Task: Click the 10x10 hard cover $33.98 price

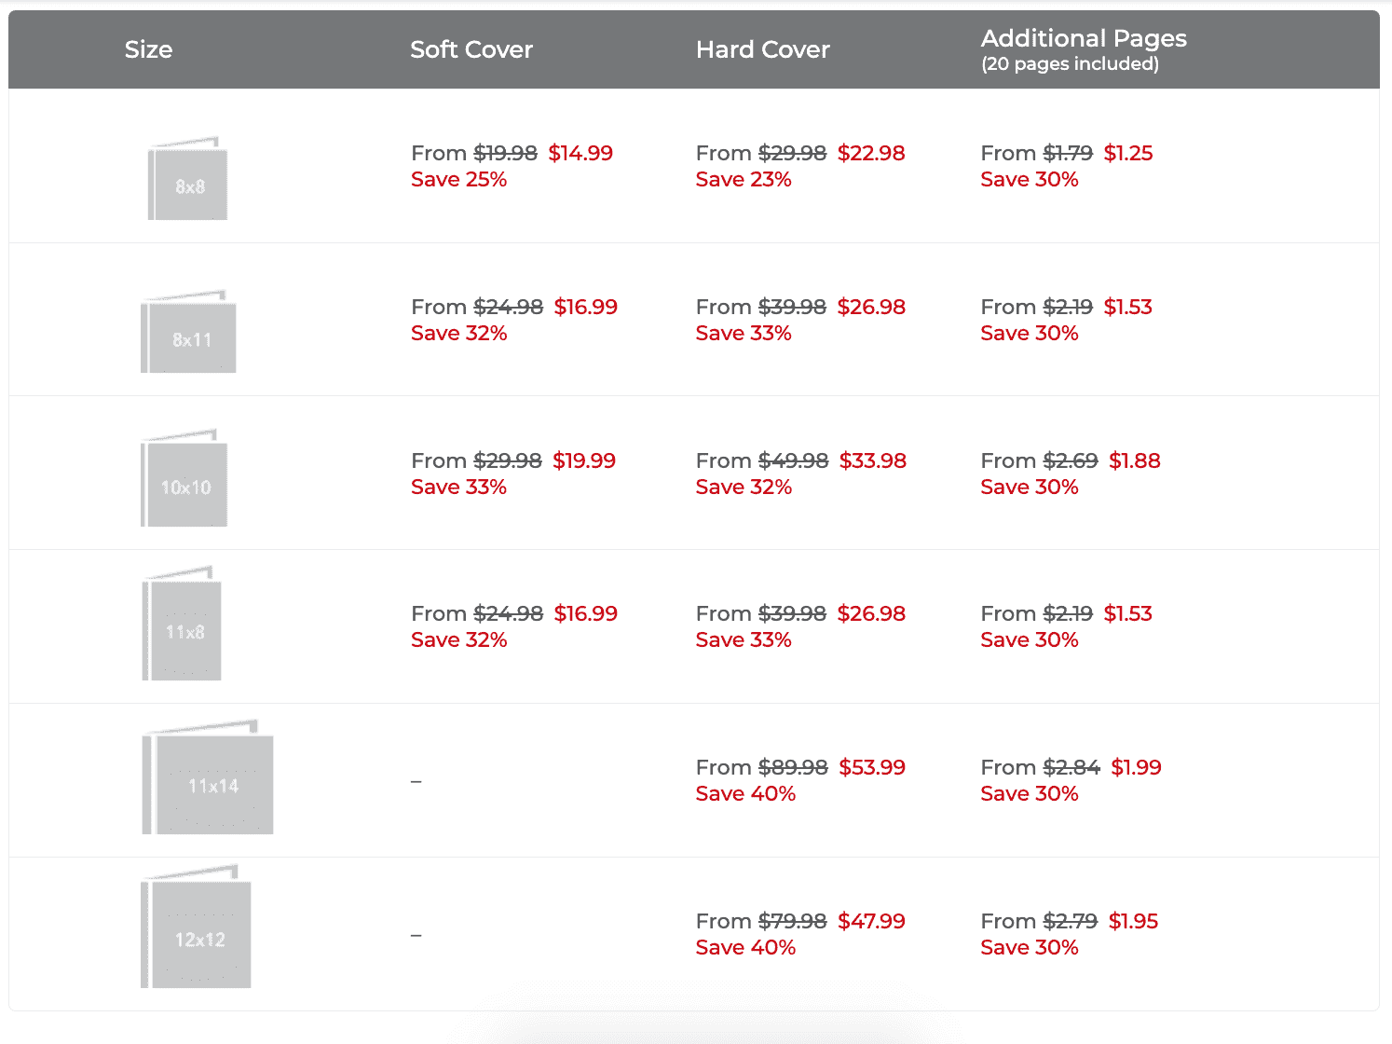Action: [873, 460]
